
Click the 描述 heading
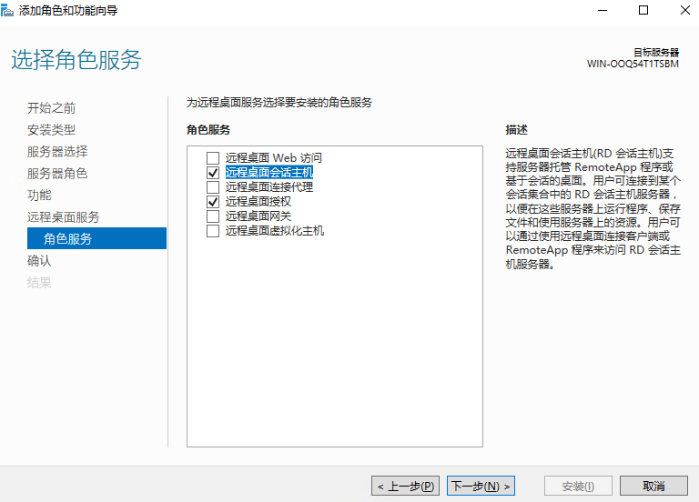coord(516,130)
